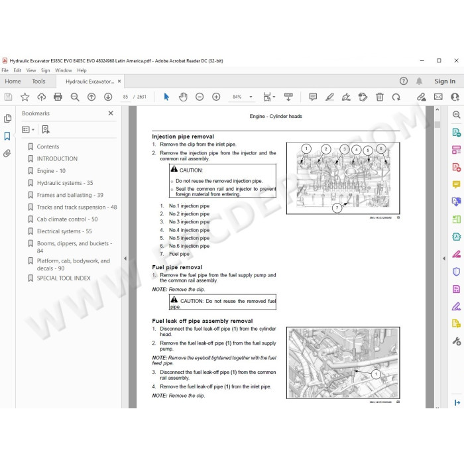Go to previous page with the up arrow
464x464 pixels.
[91, 97]
